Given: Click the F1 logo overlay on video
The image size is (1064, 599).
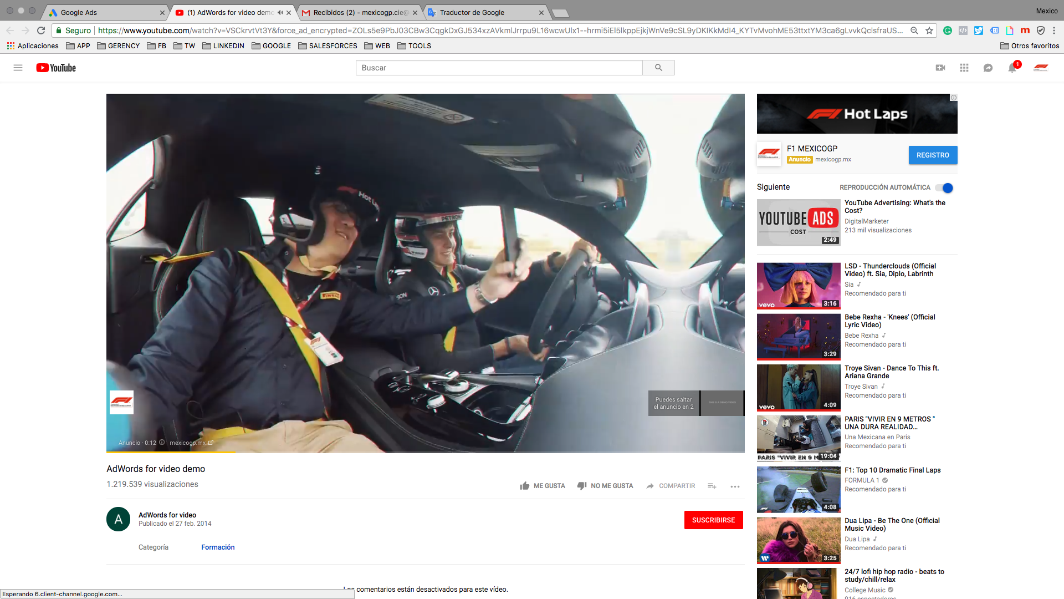Looking at the screenshot, I should 121,402.
